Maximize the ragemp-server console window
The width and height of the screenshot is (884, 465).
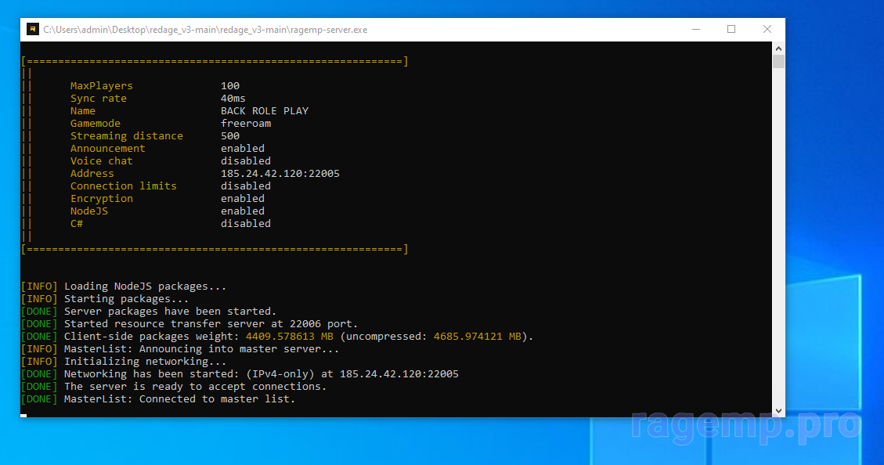click(731, 29)
